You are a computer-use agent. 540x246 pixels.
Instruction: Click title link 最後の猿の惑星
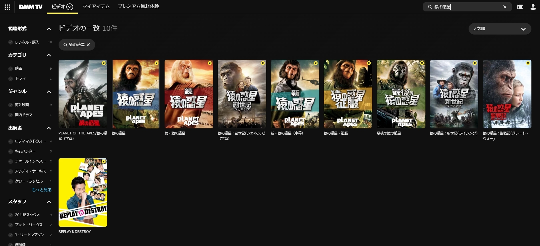(389, 133)
